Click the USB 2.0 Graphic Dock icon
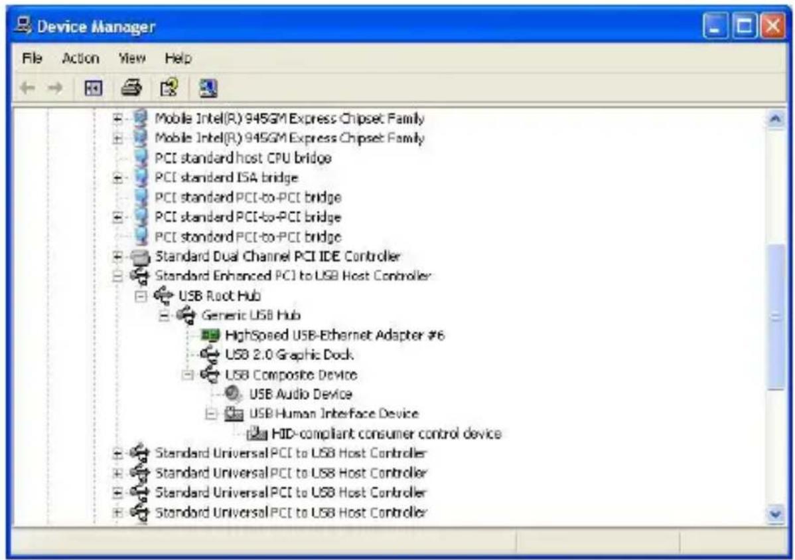The image size is (795, 560). point(210,354)
